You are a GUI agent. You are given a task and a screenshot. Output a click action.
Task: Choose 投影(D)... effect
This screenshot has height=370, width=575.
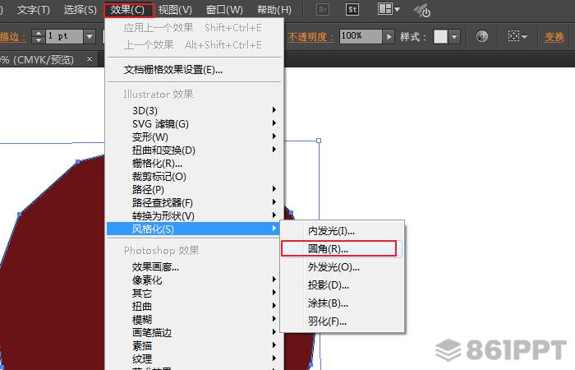click(343, 284)
